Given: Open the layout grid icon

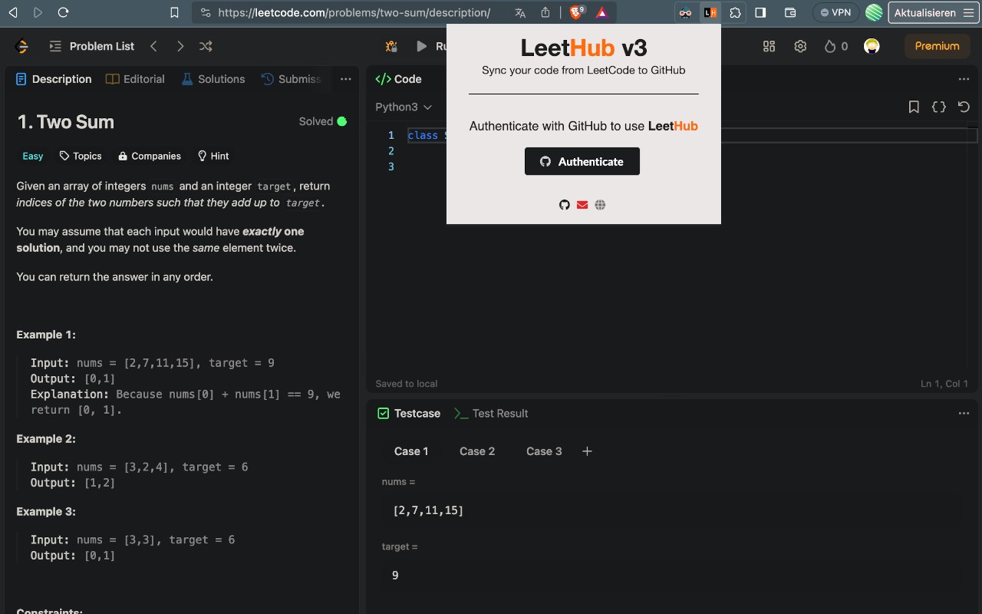Looking at the screenshot, I should [x=769, y=46].
